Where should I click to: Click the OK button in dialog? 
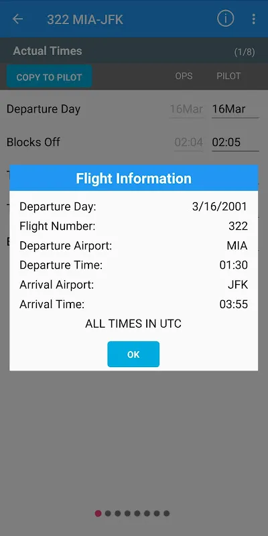(133, 354)
